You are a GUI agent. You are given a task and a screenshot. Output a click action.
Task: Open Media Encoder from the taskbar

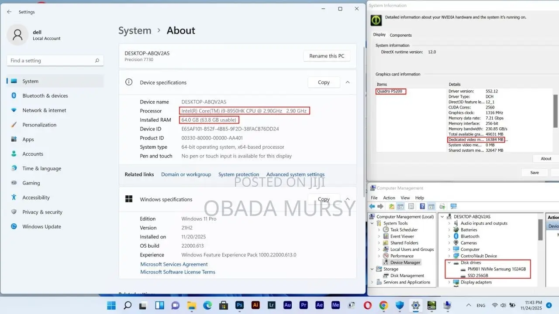335,305
